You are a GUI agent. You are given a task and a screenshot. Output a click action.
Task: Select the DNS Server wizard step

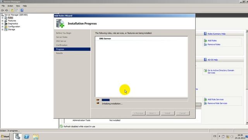pyautogui.click(x=61, y=41)
